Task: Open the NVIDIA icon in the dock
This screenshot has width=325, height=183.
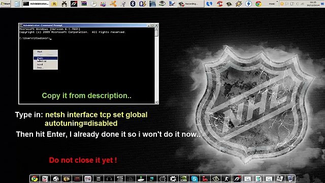Action: (x=184, y=178)
